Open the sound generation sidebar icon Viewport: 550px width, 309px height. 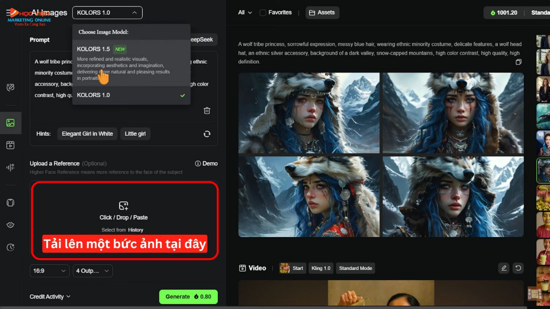coord(11,167)
